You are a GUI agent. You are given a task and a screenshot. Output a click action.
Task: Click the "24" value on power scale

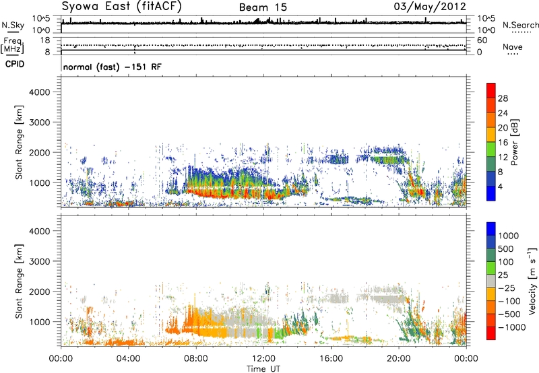coord(503,113)
